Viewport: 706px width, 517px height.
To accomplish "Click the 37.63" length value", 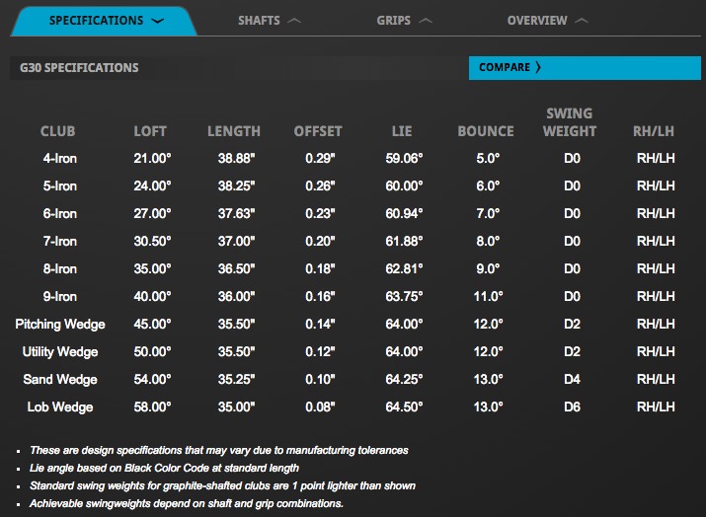I will pos(236,214).
